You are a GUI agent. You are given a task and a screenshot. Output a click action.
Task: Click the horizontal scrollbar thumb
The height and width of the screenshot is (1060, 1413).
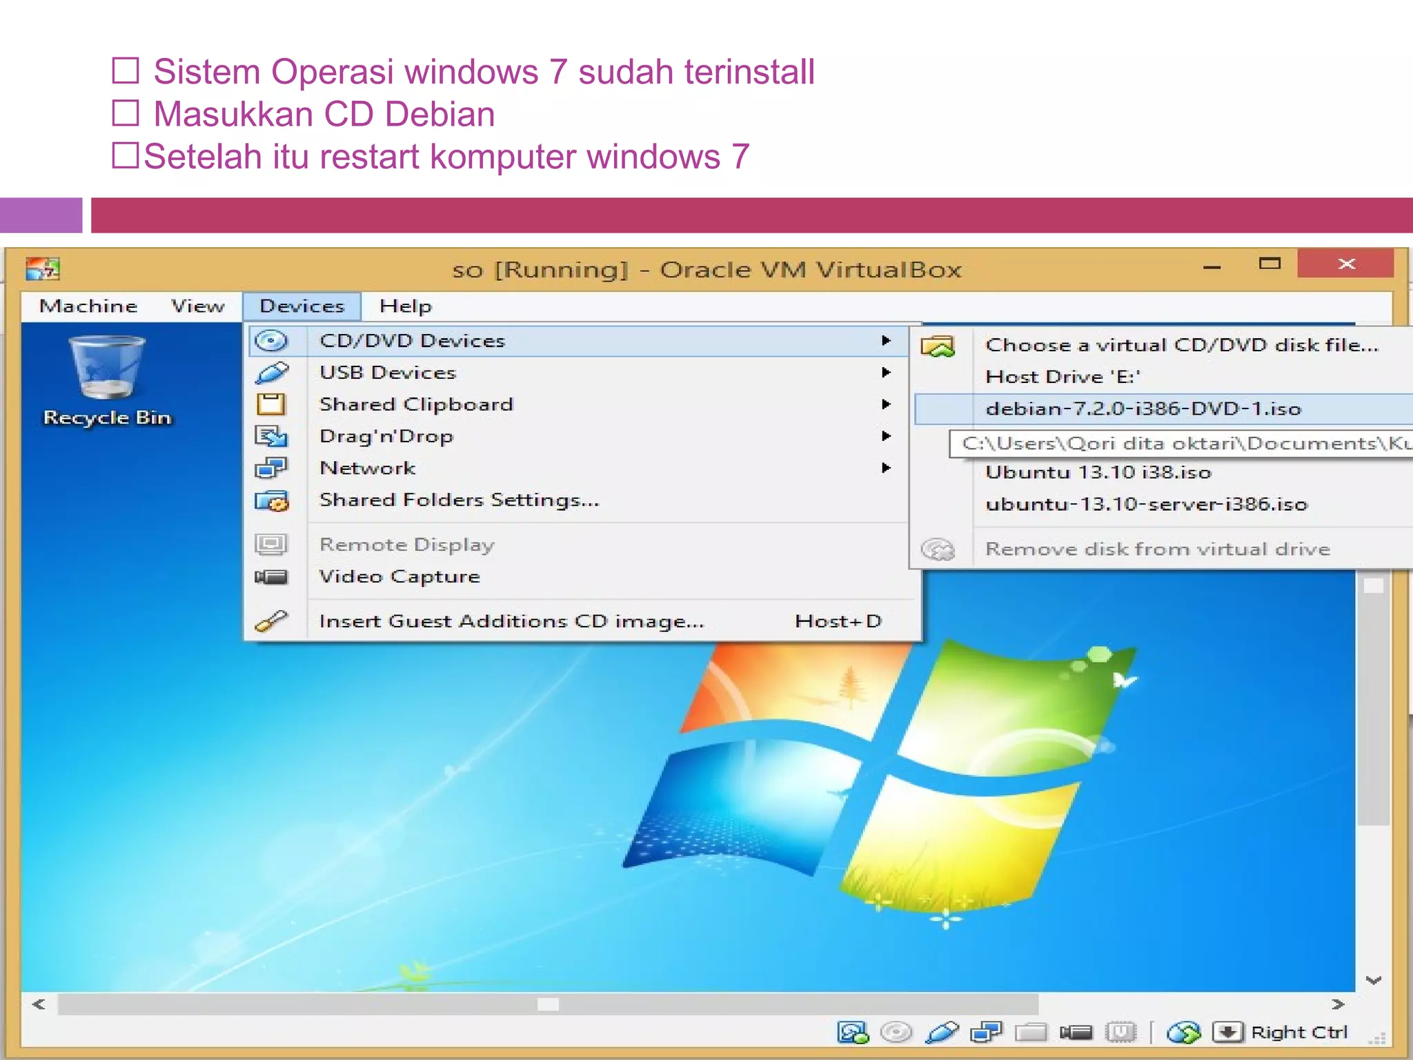pos(548,1004)
